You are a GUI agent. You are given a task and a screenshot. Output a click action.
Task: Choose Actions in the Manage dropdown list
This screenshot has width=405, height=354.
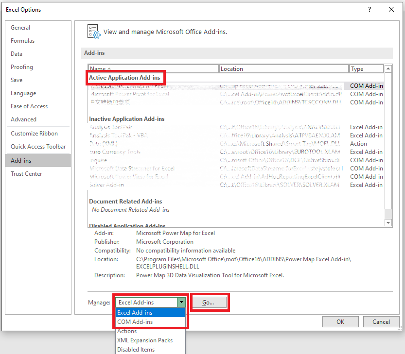[x=151, y=331]
